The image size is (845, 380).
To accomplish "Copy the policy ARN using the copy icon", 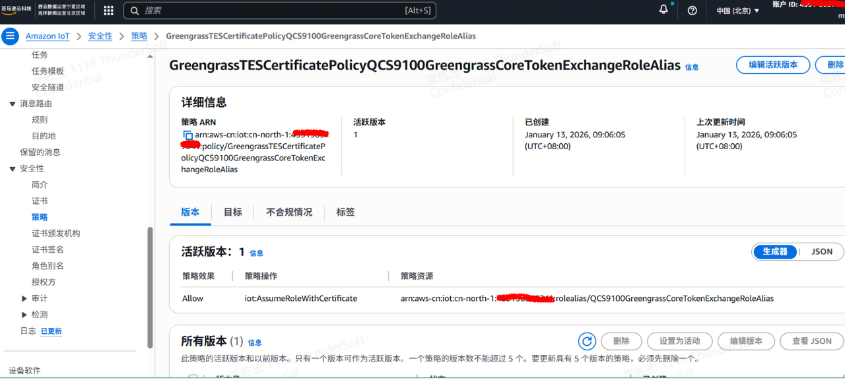I will pos(187,135).
